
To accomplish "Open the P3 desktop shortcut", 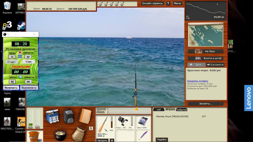I will tap(7, 26).
